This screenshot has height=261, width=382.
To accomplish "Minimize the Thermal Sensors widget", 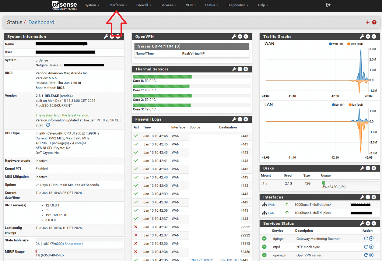I will [240, 69].
